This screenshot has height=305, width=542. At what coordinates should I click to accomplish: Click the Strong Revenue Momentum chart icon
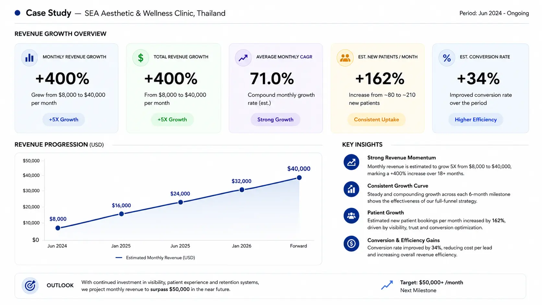351,162
